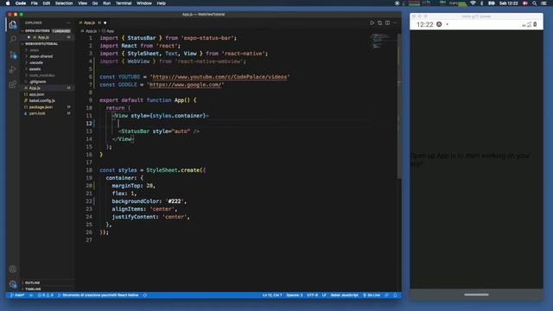Open the Selection menu
Screen dimensions: 553x311
click(64, 3)
